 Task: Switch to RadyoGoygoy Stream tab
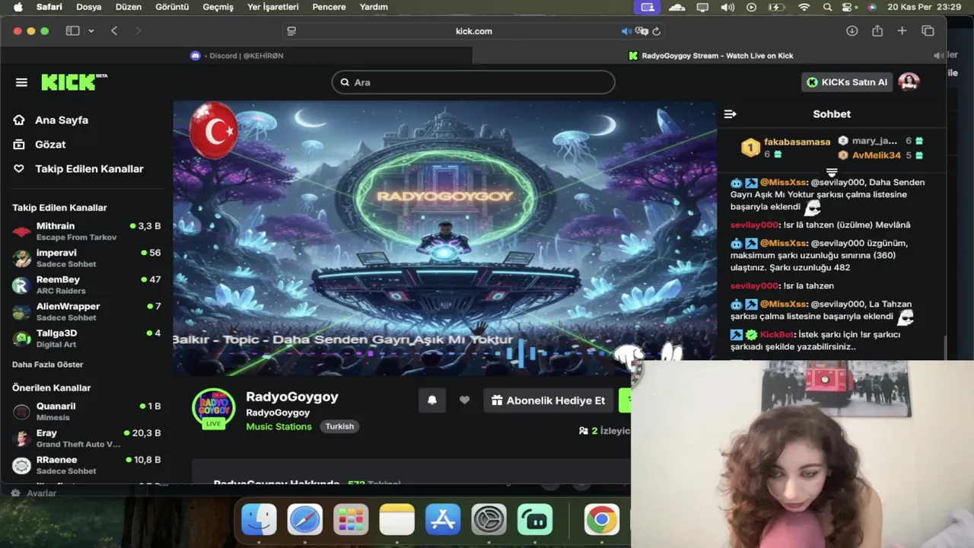(x=709, y=56)
